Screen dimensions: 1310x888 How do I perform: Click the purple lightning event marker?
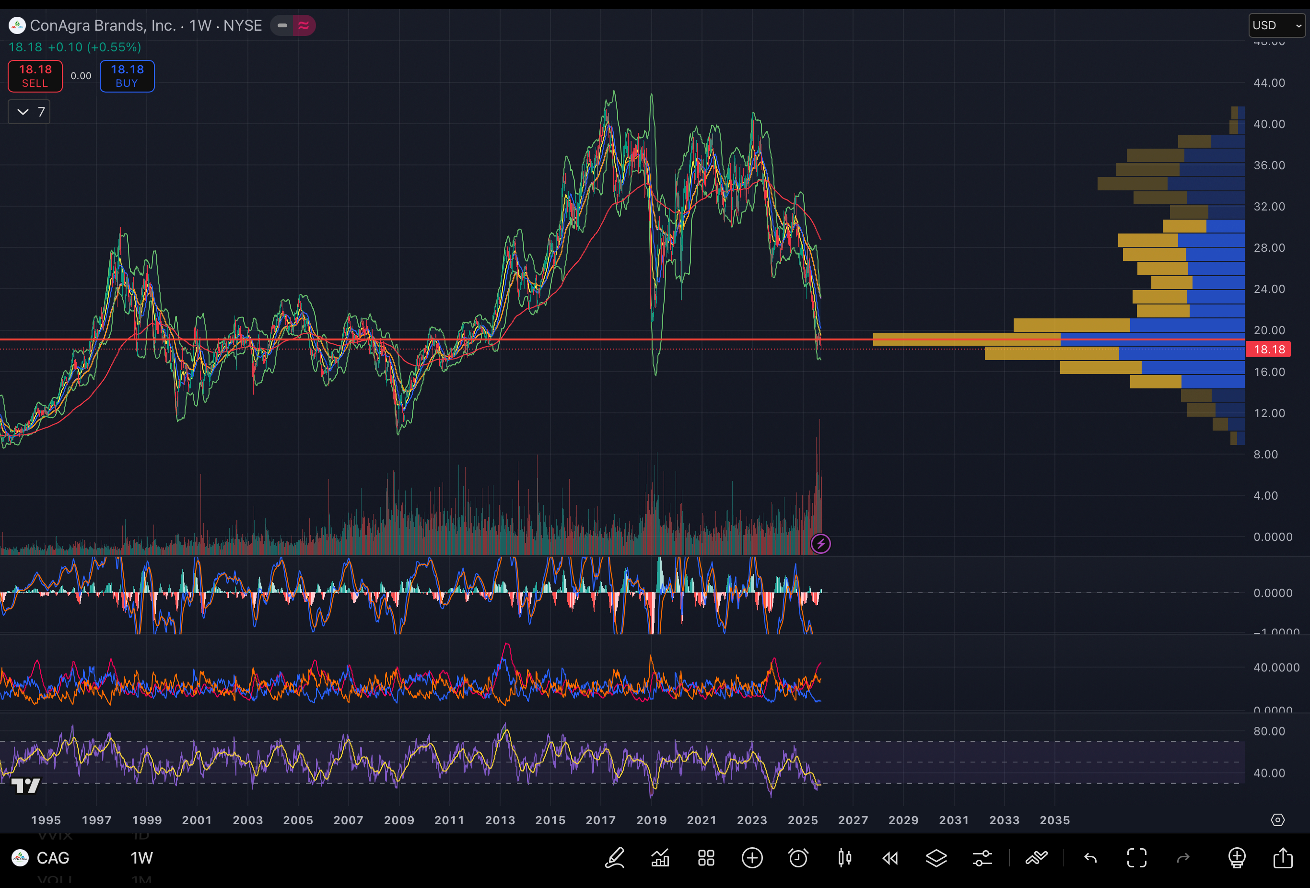click(820, 544)
